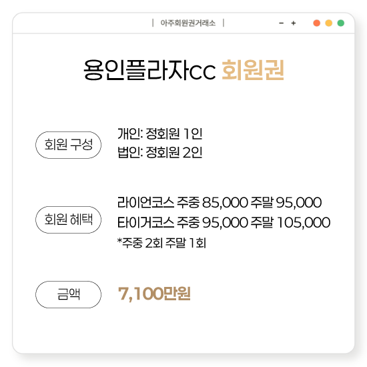Click the yellow circle window dot
This screenshot has width=367, height=367.
[329, 23]
